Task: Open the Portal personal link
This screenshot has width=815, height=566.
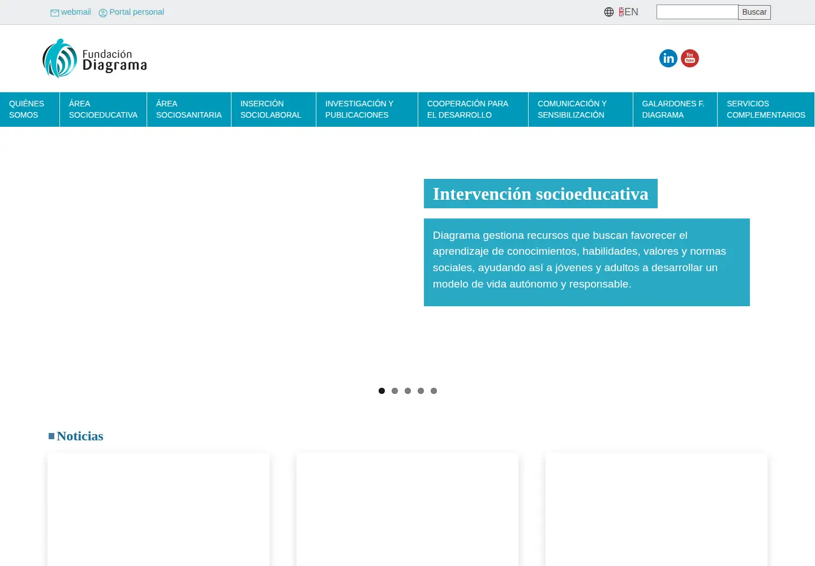Action: click(x=136, y=12)
